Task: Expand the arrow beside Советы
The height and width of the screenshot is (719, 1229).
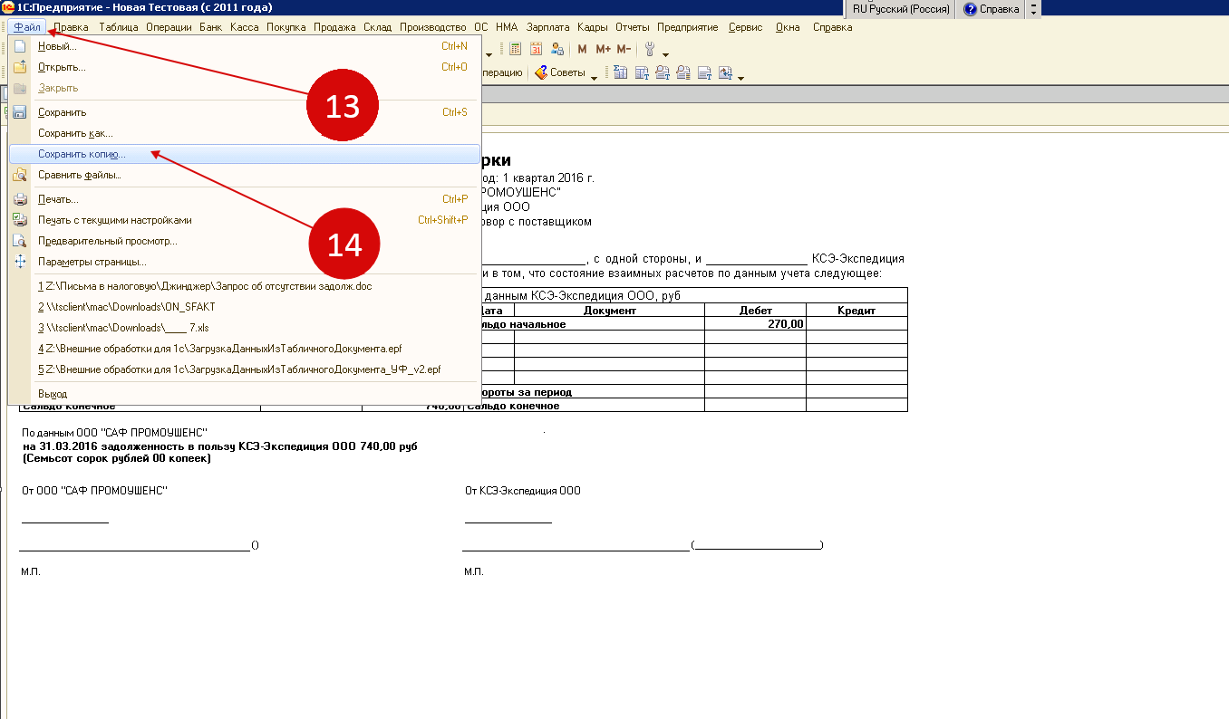Action: (x=594, y=79)
